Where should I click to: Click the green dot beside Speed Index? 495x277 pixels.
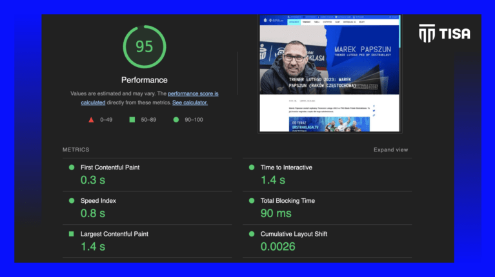point(72,200)
